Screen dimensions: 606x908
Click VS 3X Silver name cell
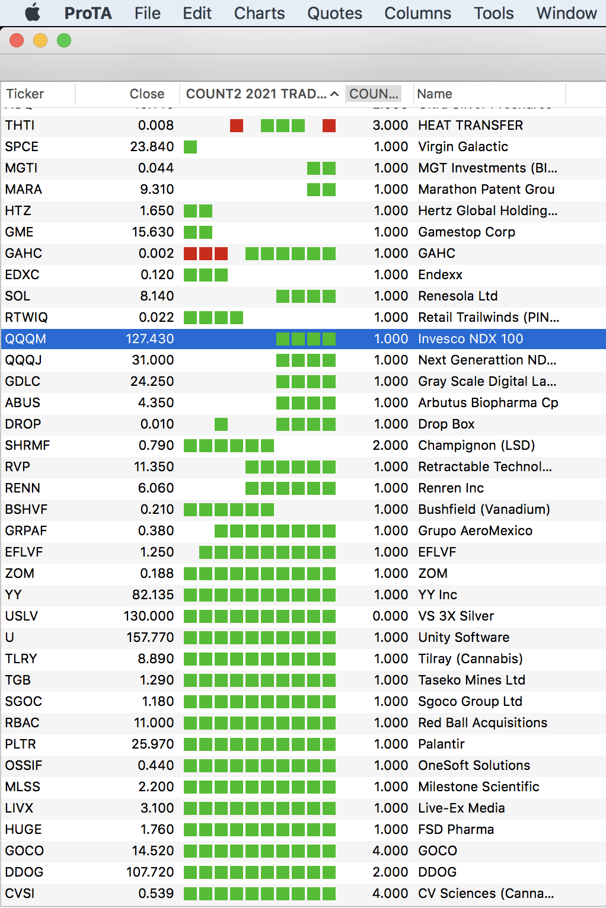(456, 616)
